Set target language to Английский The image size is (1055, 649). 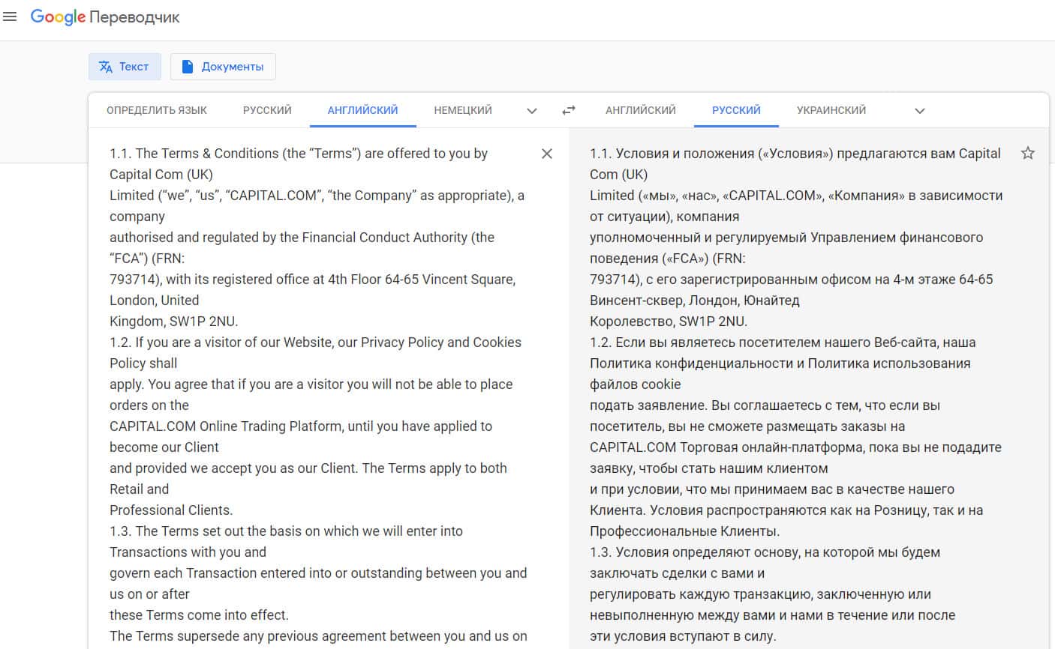640,110
